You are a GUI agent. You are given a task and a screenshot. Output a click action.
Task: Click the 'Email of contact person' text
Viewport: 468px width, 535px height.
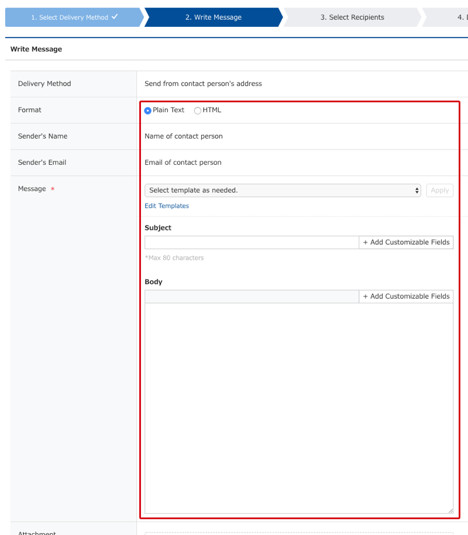183,163
